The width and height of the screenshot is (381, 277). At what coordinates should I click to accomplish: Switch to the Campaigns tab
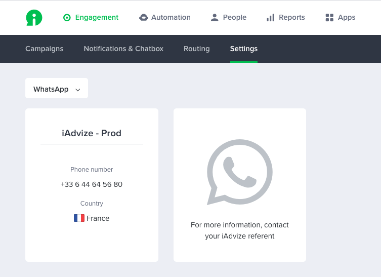pyautogui.click(x=45, y=49)
